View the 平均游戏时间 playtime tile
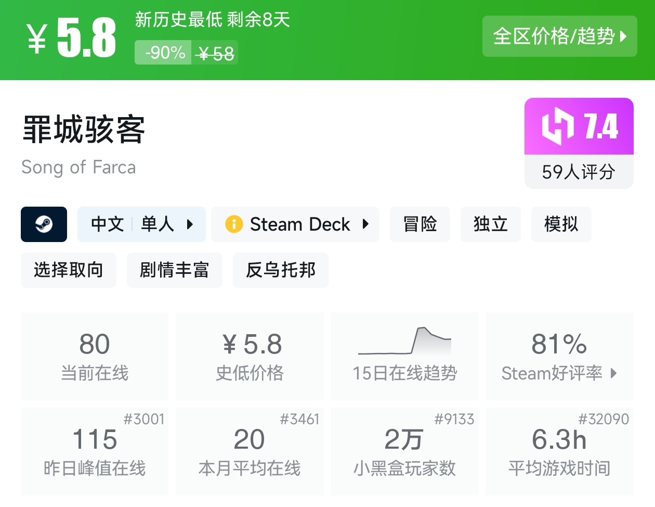Screen dimensions: 655x507 tap(559, 451)
